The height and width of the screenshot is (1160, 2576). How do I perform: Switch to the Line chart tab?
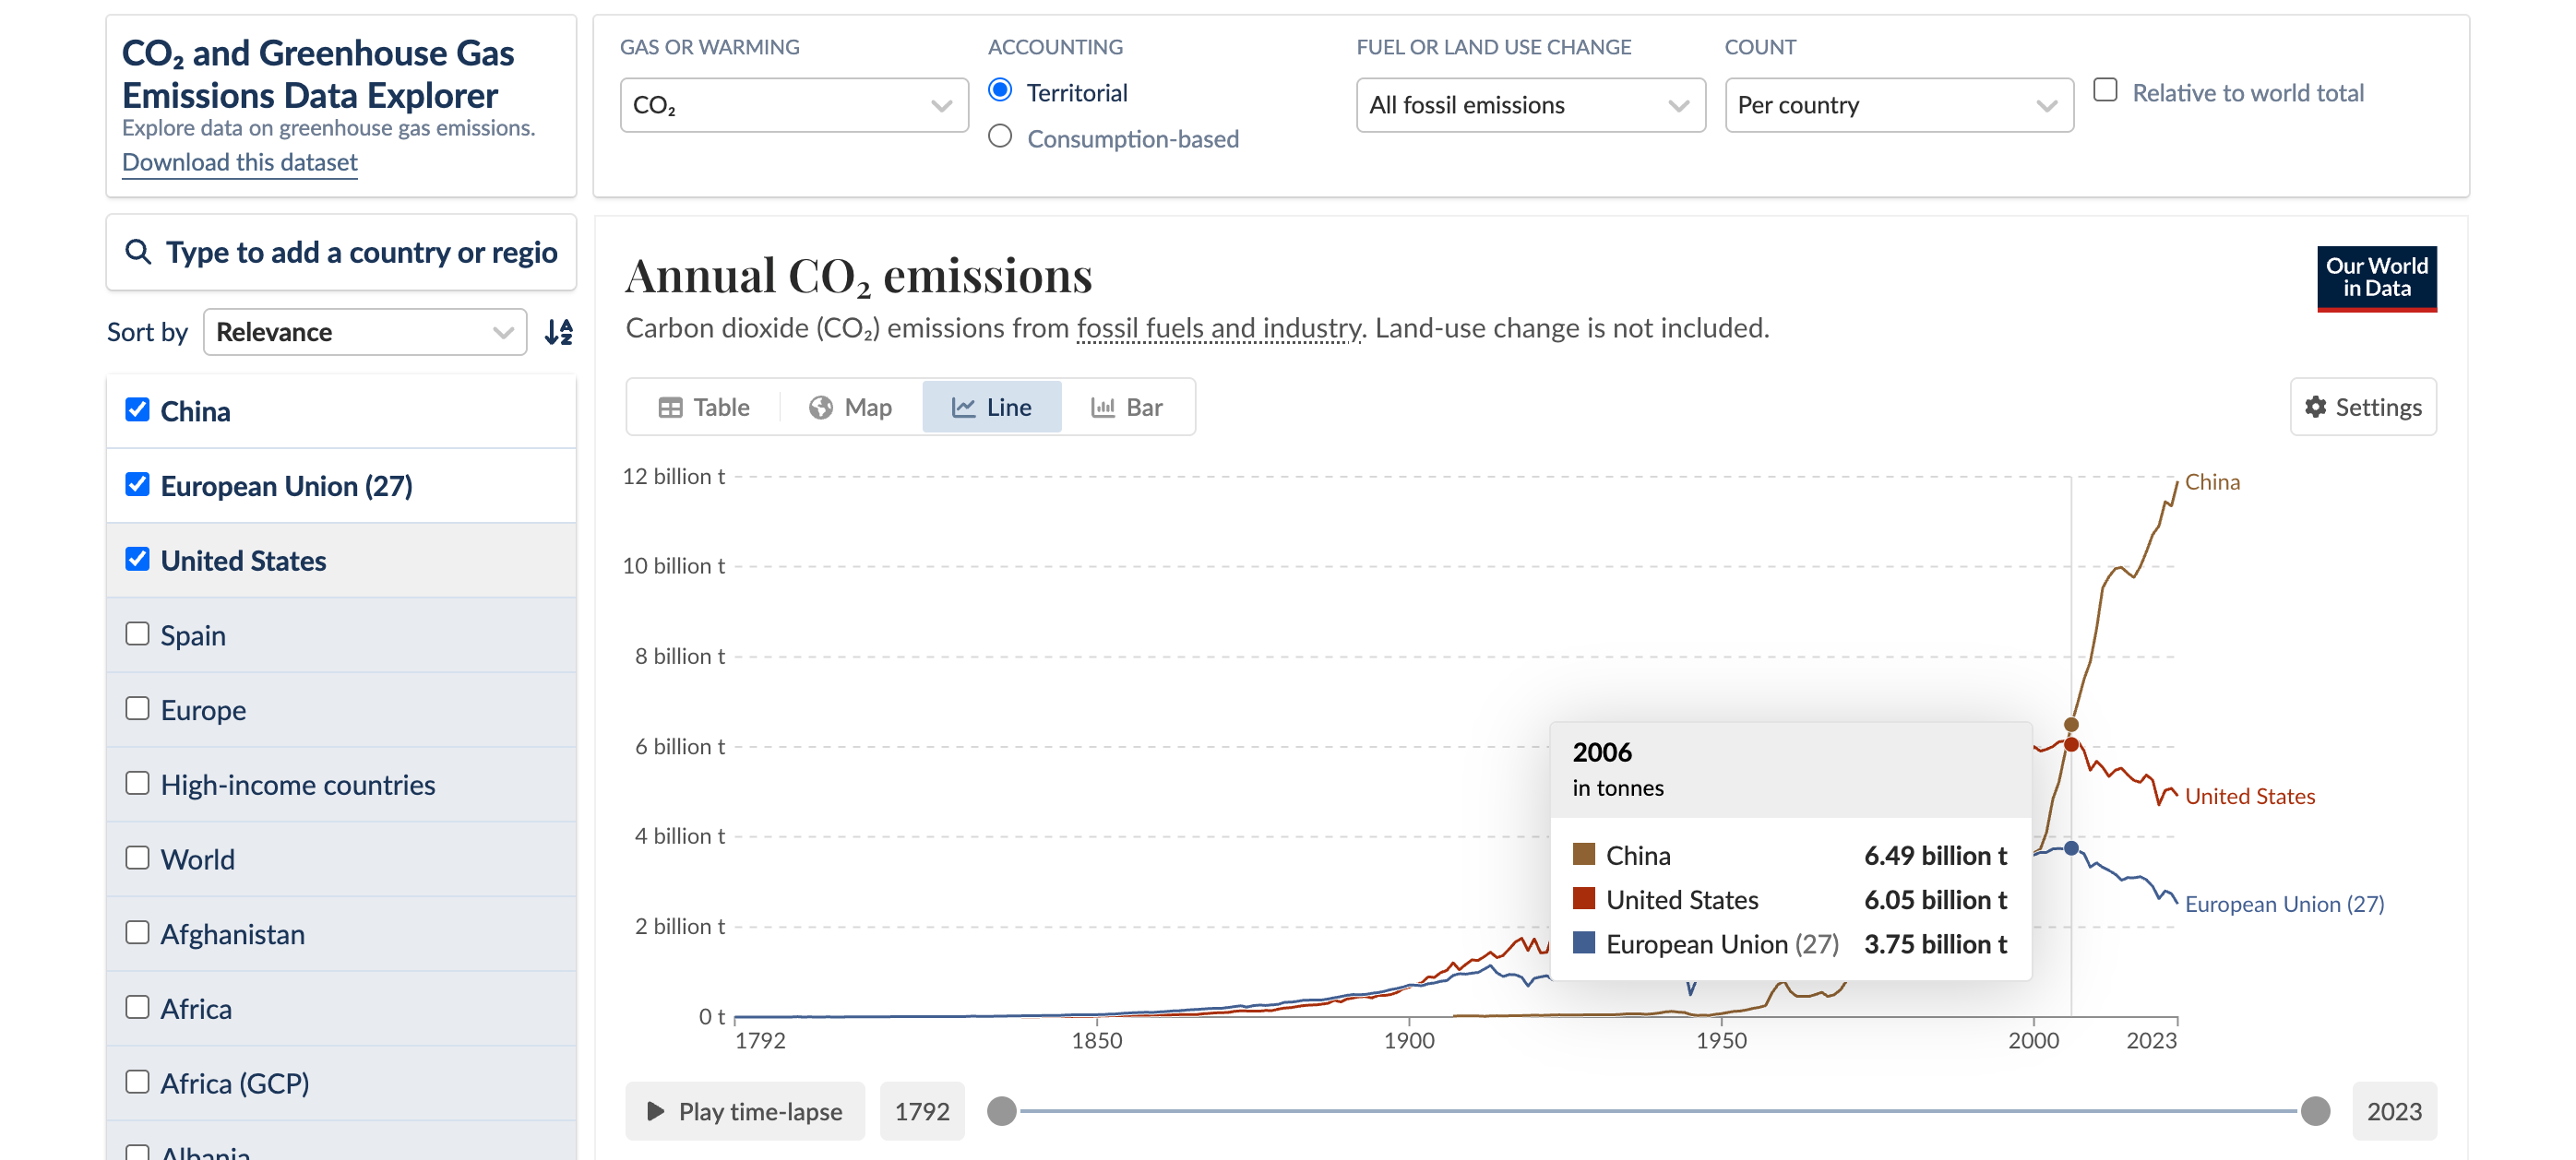tap(991, 408)
